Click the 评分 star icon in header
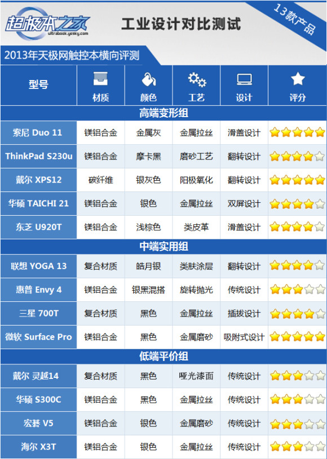The width and height of the screenshot is (327, 459). pos(298,79)
